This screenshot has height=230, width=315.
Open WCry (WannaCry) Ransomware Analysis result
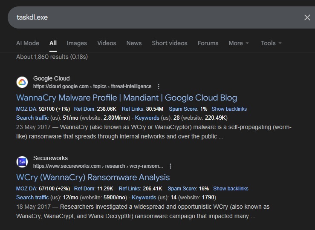tap(93, 177)
